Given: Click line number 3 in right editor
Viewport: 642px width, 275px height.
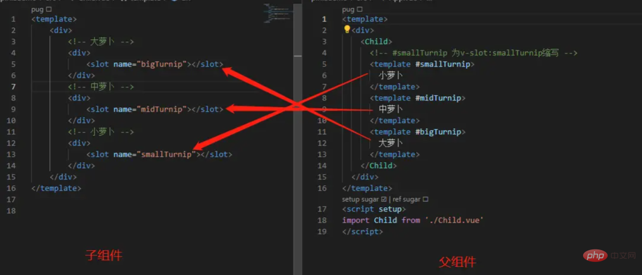Looking at the screenshot, I should tap(325, 42).
